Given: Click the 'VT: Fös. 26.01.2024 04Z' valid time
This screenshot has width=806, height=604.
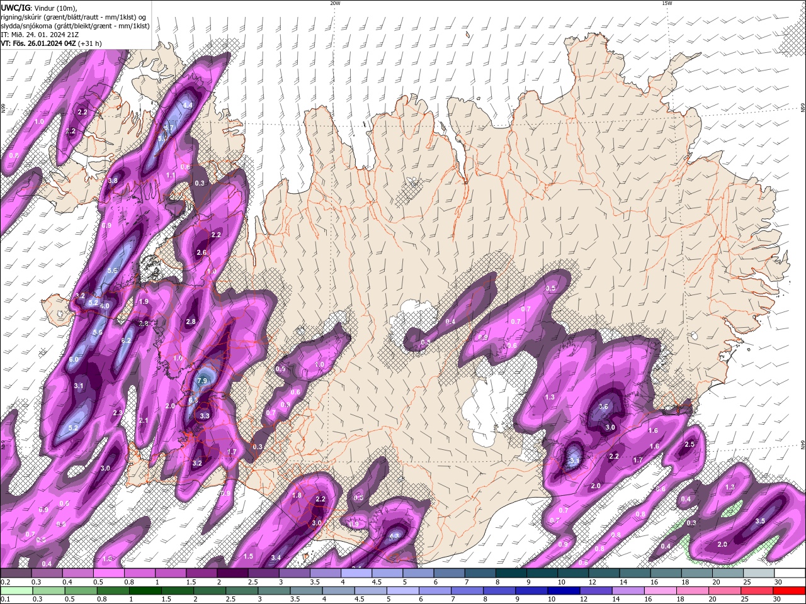Looking at the screenshot, I should (39, 43).
